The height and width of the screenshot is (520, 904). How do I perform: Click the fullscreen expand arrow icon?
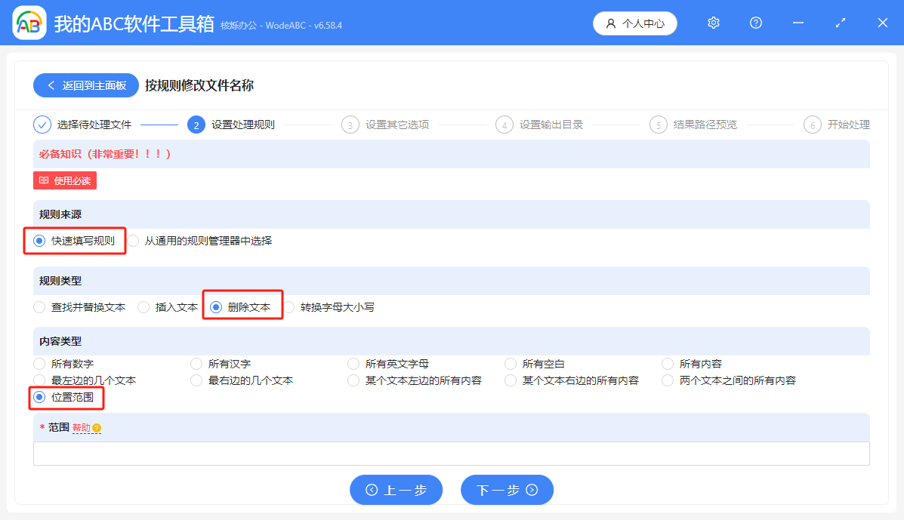(x=840, y=23)
